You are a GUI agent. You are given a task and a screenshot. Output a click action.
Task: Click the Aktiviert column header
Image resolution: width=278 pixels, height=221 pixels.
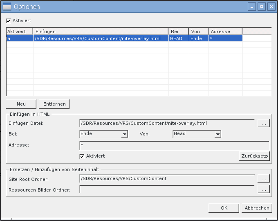(x=19, y=32)
